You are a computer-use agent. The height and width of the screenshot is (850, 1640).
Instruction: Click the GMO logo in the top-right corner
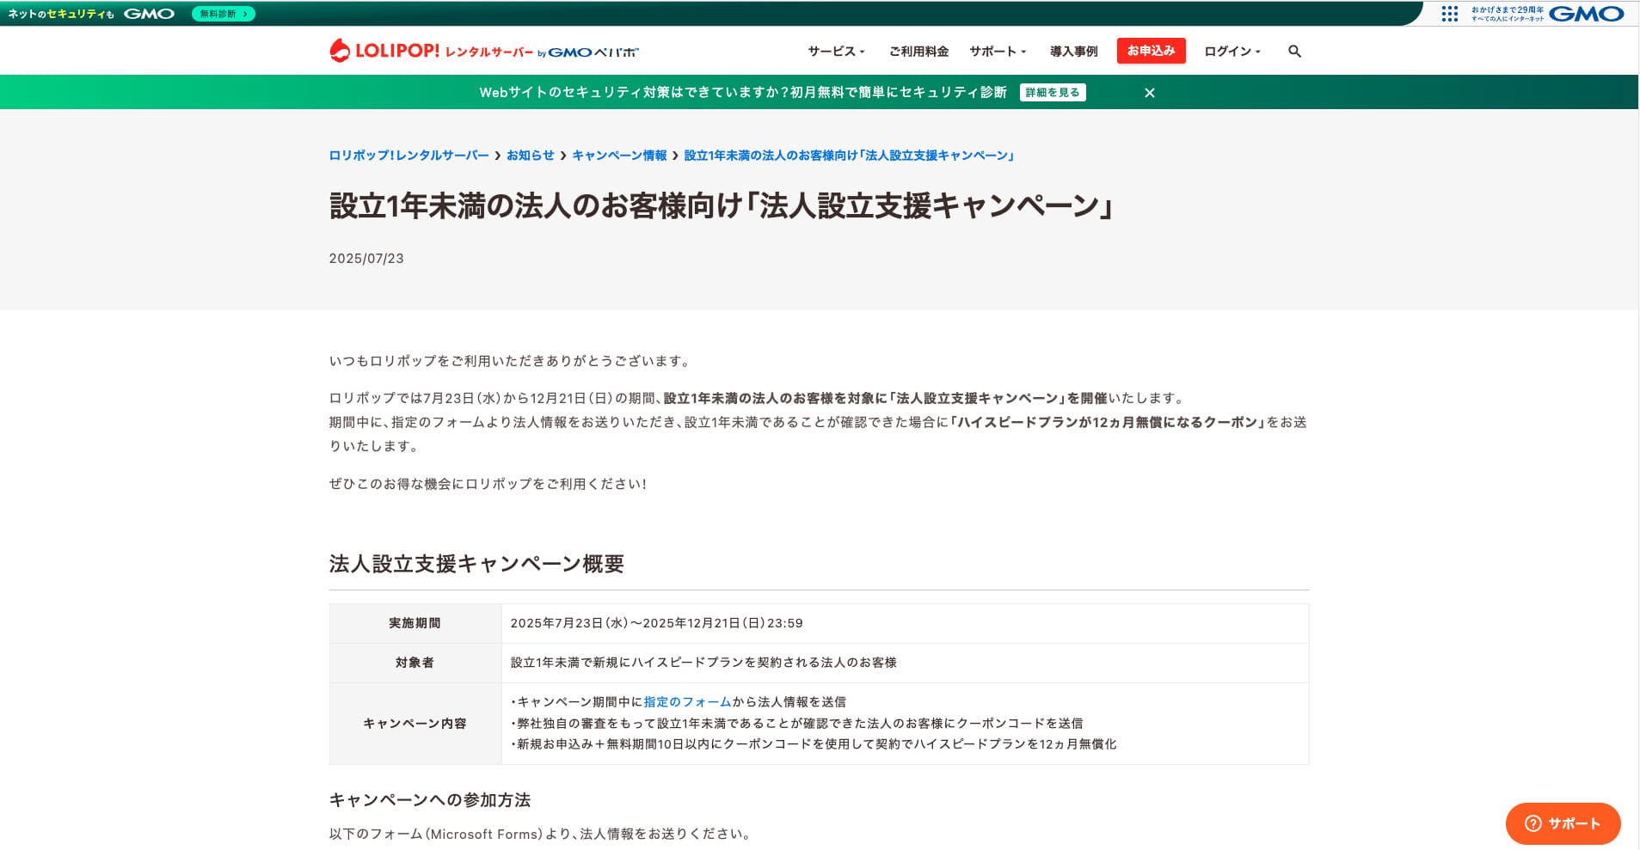tap(1589, 13)
